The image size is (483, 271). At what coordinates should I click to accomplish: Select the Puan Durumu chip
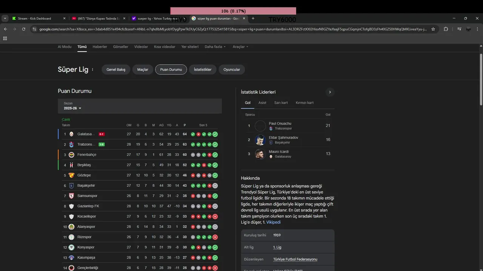(x=171, y=70)
